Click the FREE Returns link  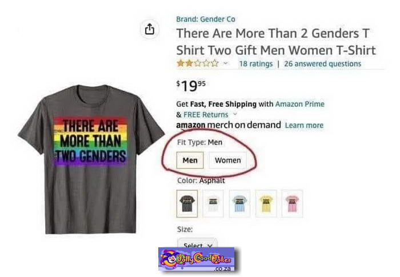pos(206,115)
